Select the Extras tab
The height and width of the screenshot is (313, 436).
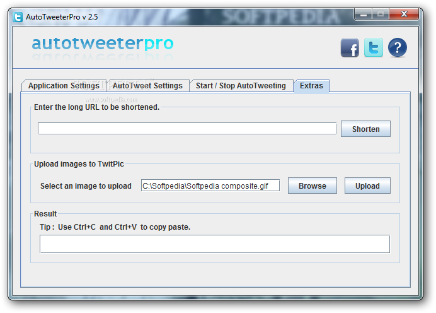click(x=311, y=86)
